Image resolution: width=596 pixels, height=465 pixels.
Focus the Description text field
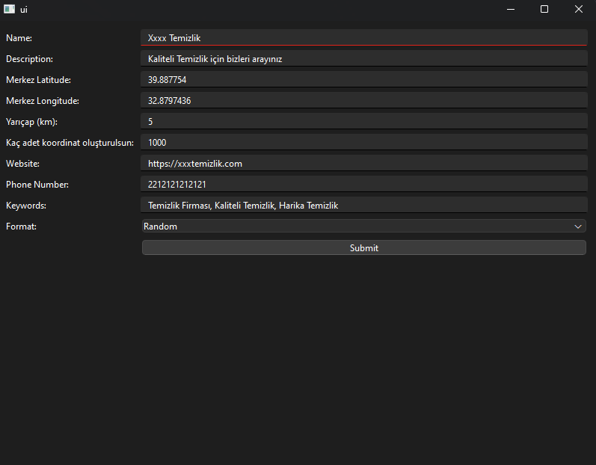pyautogui.click(x=364, y=58)
